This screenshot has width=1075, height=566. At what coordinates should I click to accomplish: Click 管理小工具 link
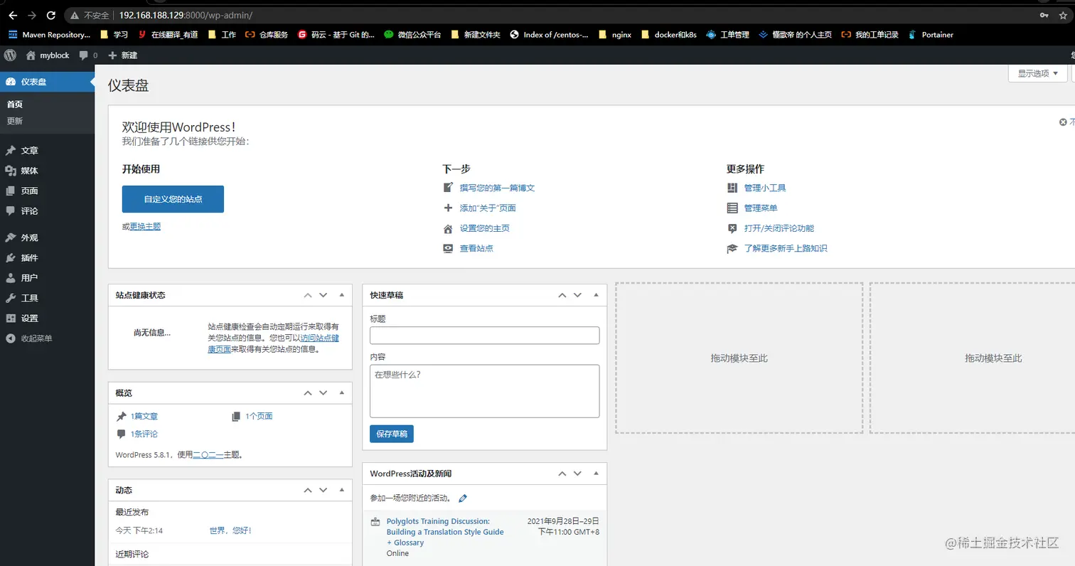click(765, 188)
